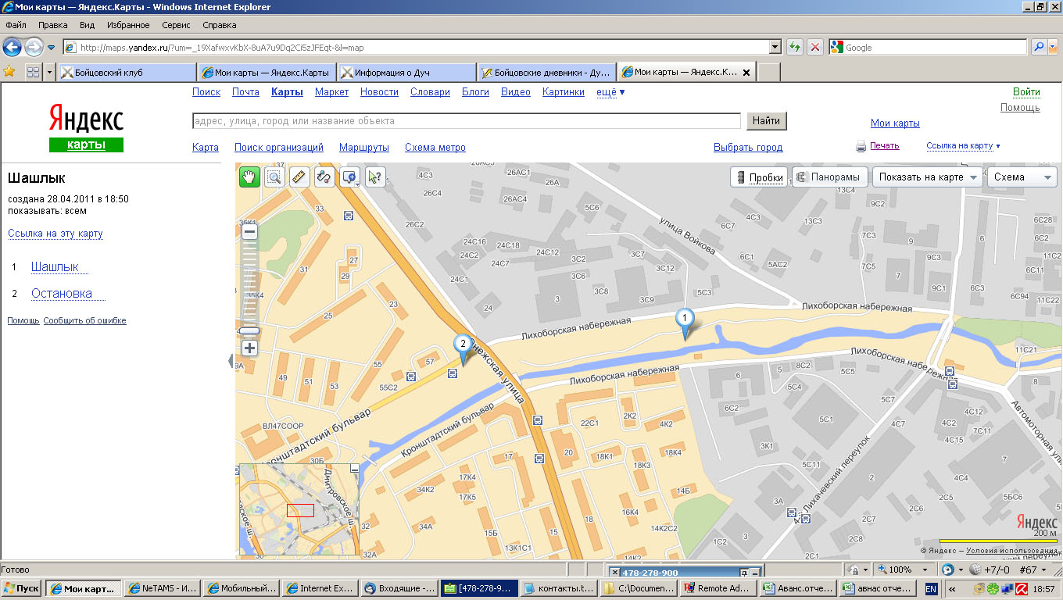Go to Yandex Новости
The width and height of the screenshot is (1063, 600).
click(379, 92)
